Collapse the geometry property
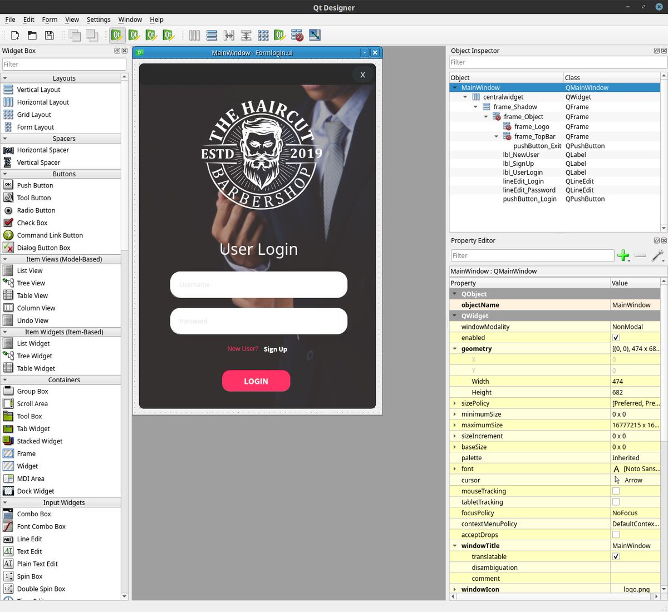 [455, 349]
